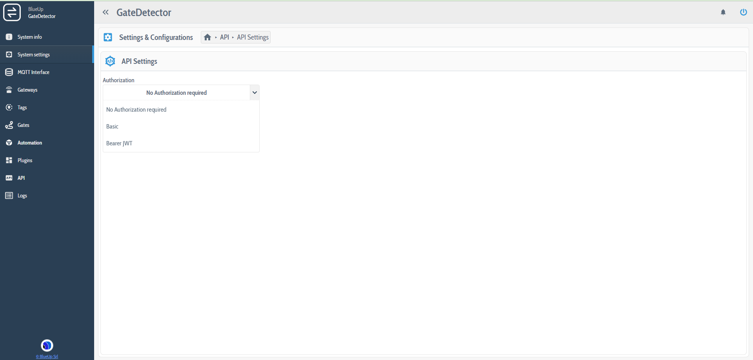Open the Authorization dropdown chevron
Viewport: 753px width, 360px height.
click(255, 92)
